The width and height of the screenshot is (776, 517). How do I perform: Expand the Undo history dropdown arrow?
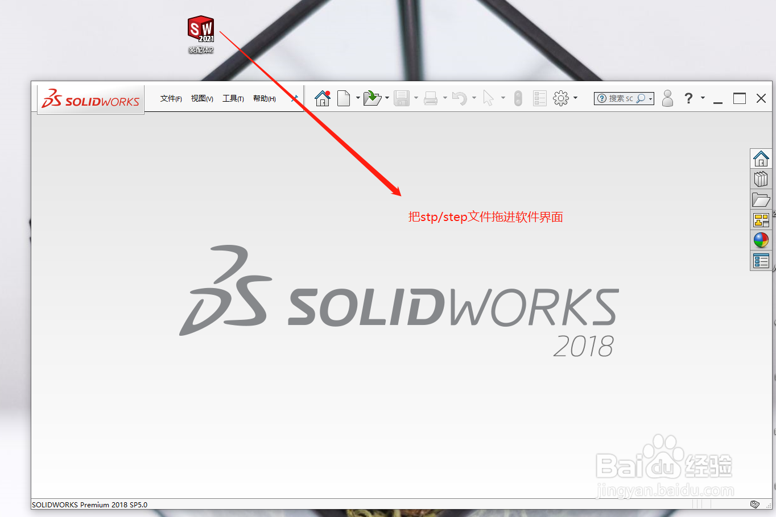pyautogui.click(x=474, y=98)
